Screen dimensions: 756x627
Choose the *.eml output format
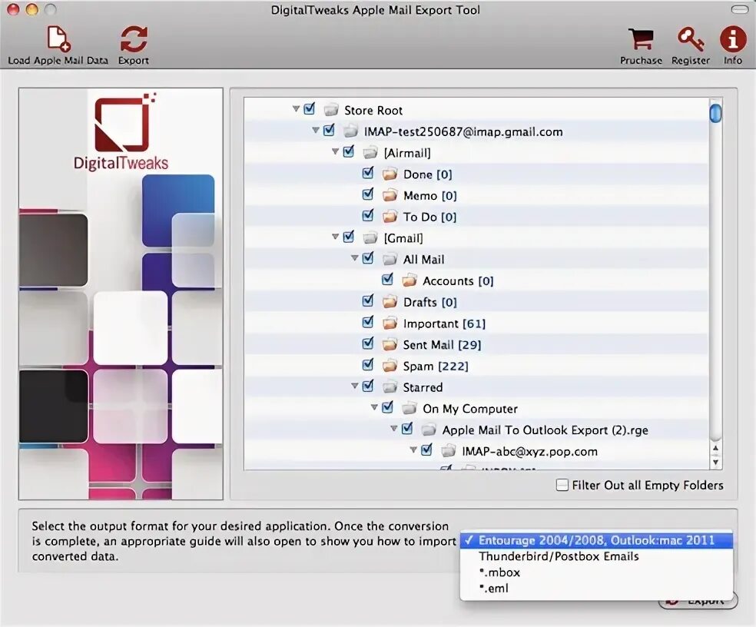(596, 589)
